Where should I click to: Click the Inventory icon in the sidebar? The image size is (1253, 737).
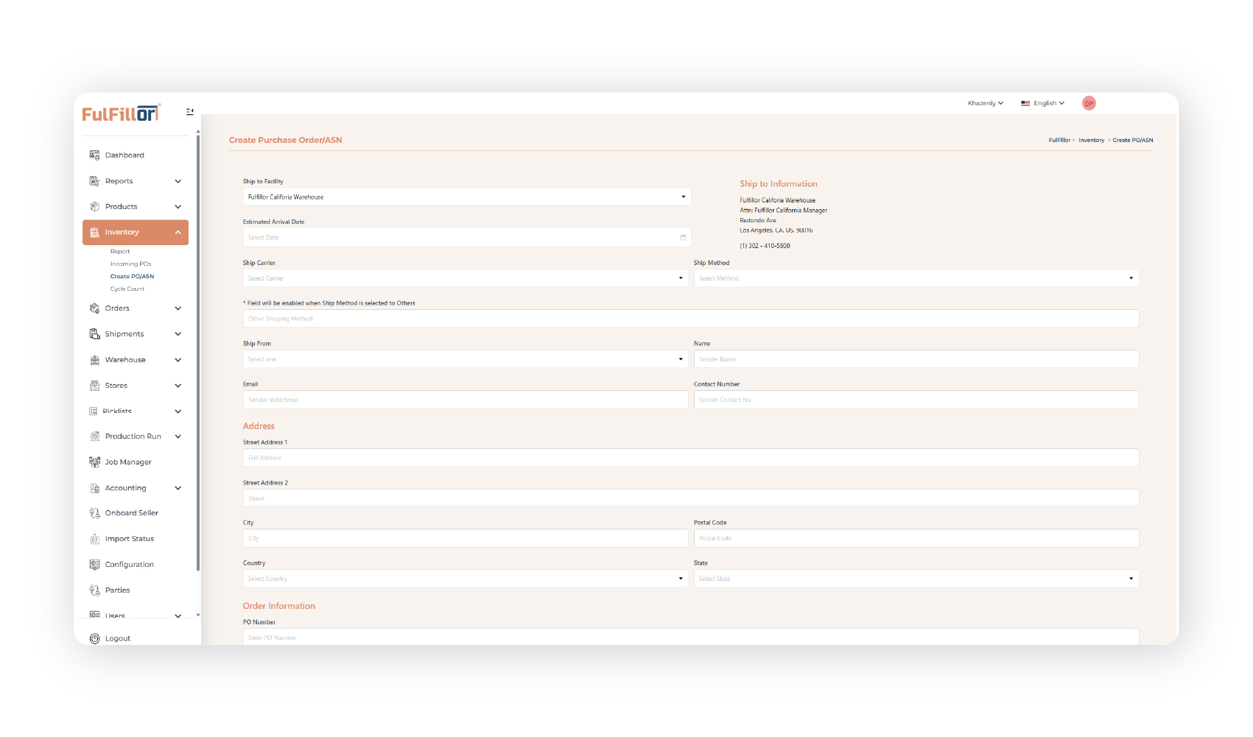[x=94, y=233]
